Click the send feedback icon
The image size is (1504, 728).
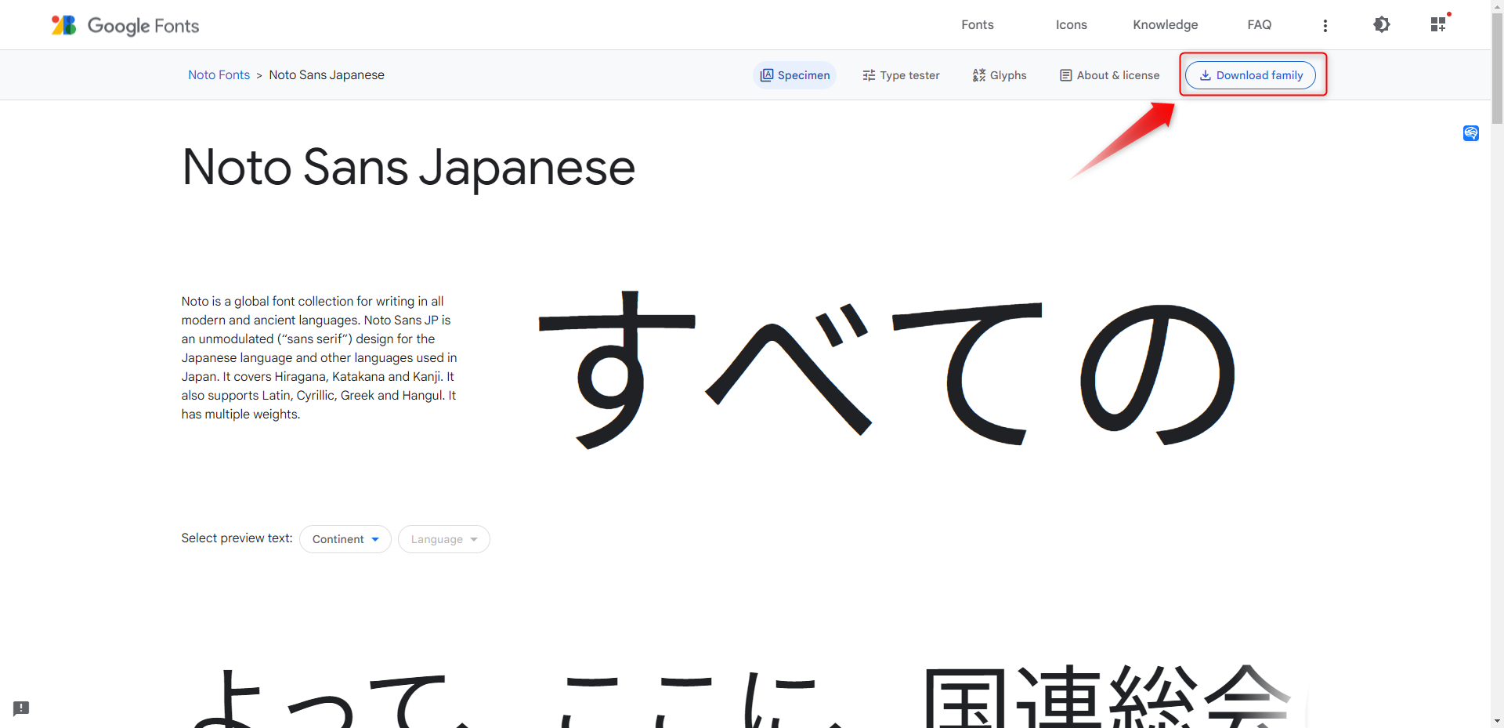[21, 708]
